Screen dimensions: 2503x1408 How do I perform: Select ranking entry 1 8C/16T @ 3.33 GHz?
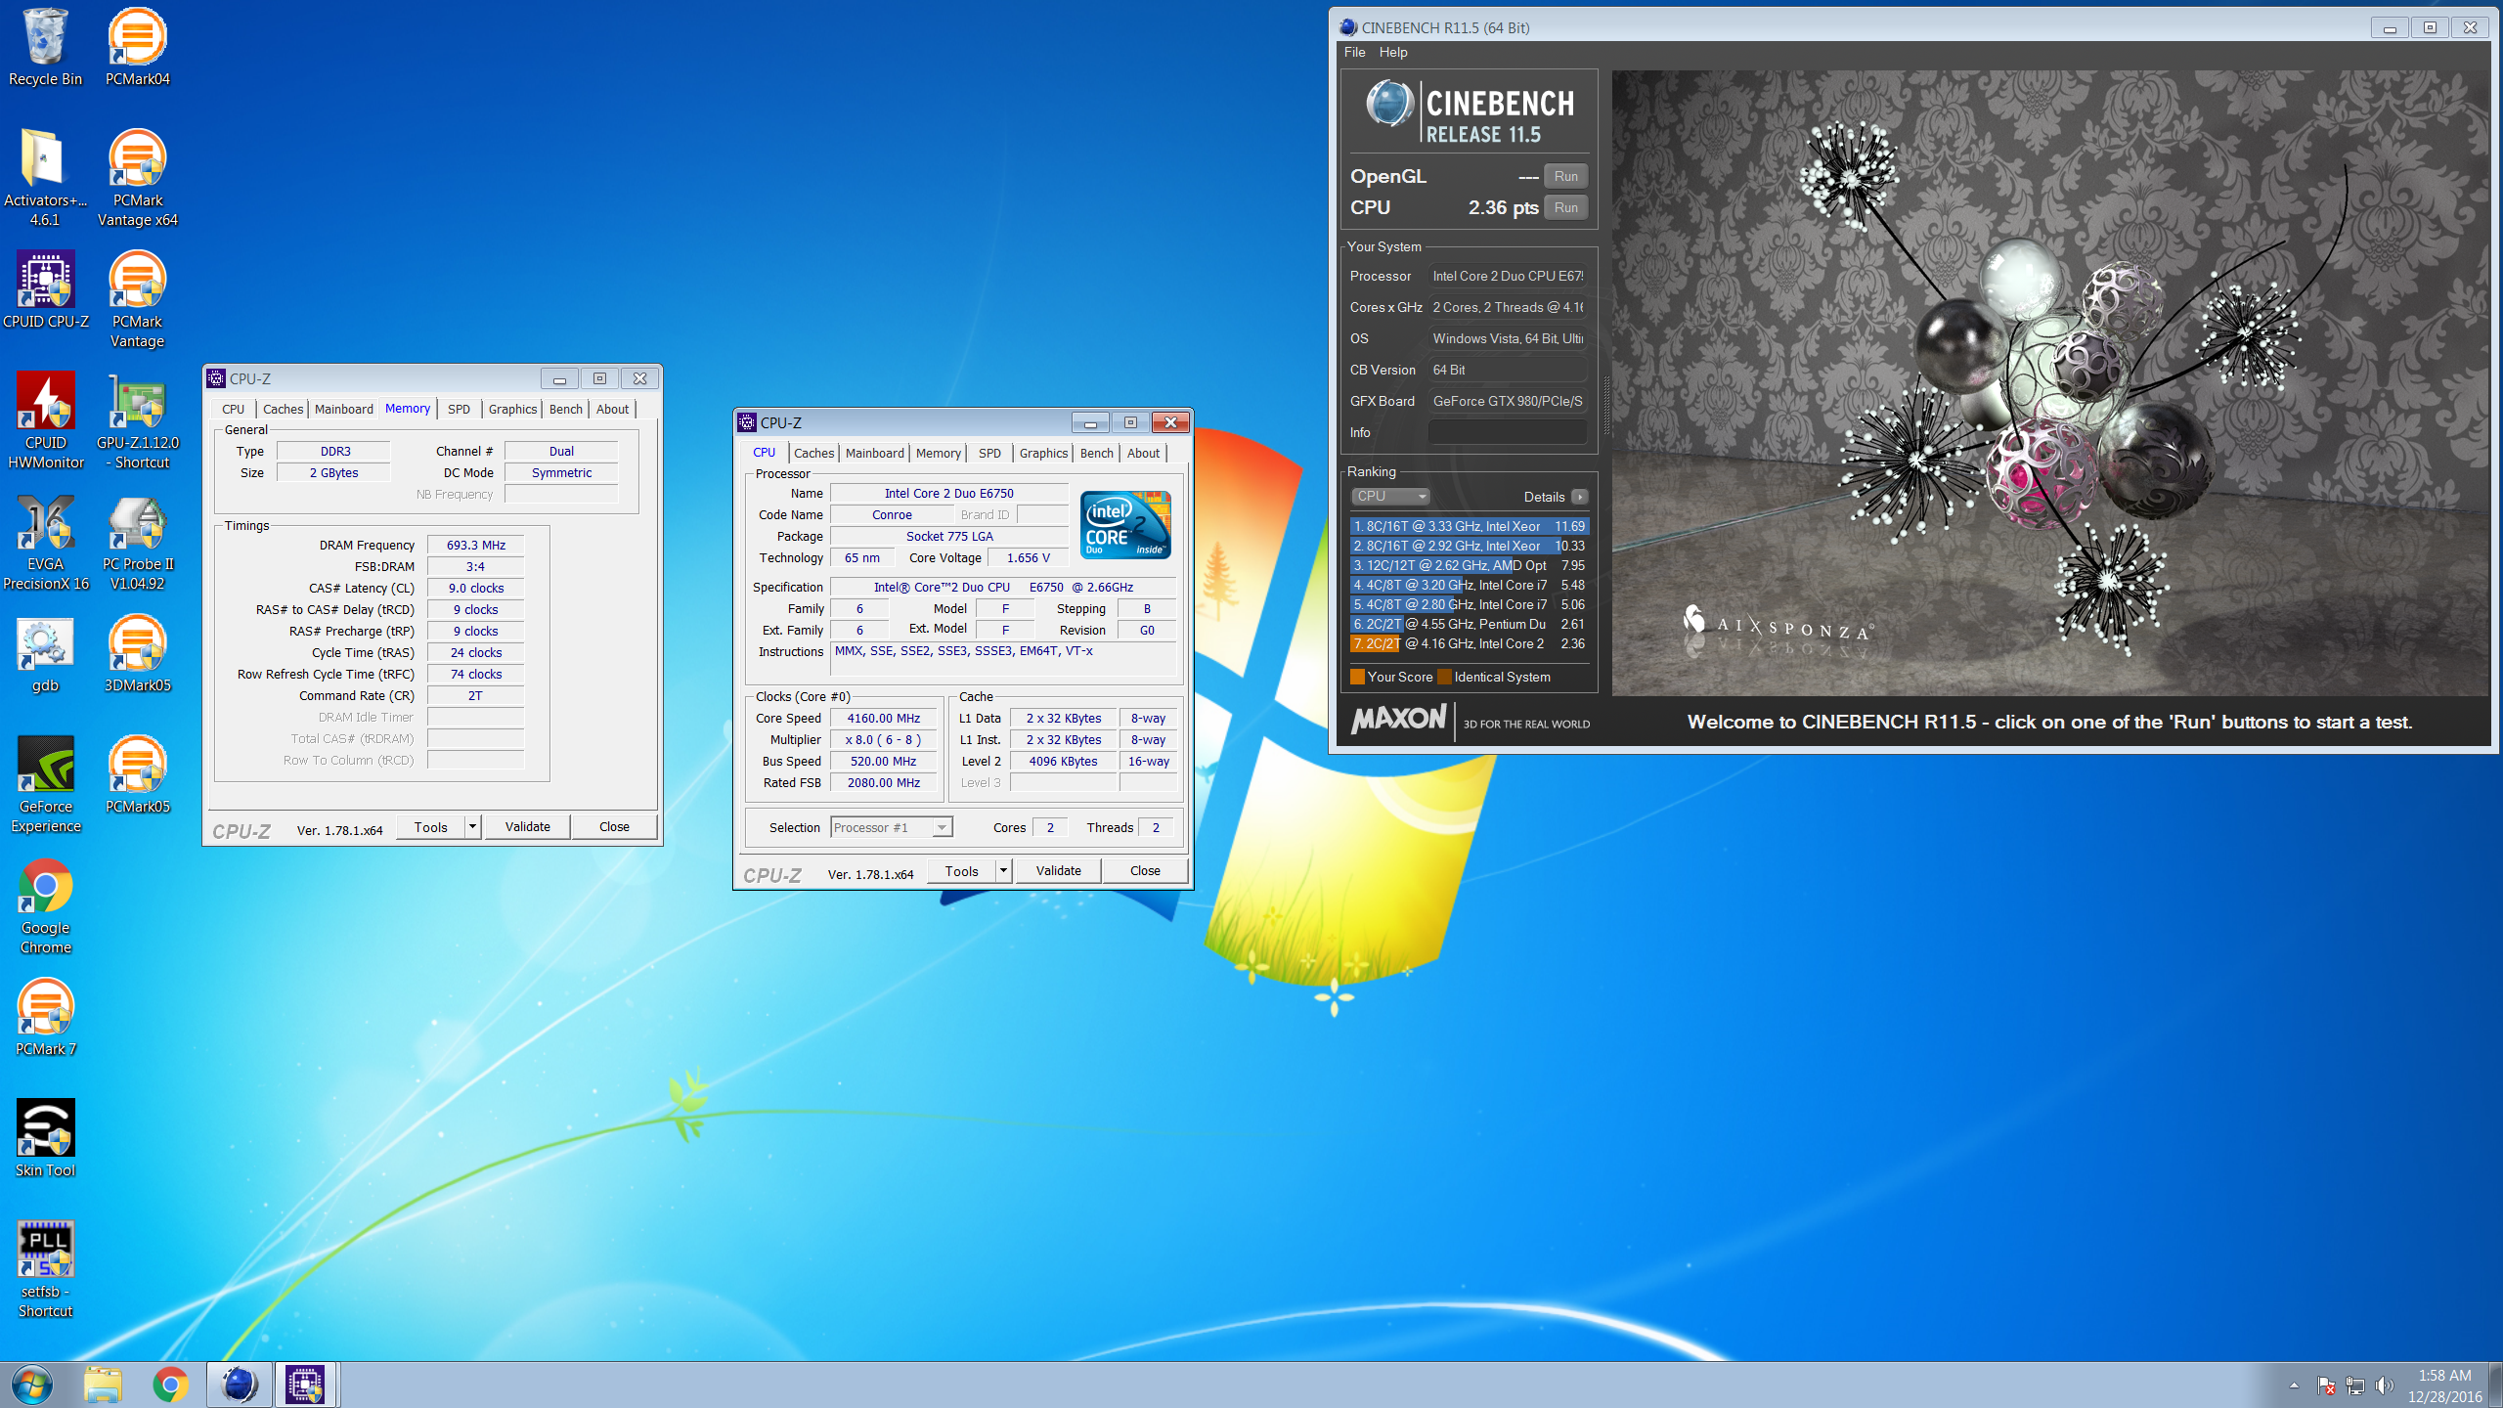coord(1469,526)
